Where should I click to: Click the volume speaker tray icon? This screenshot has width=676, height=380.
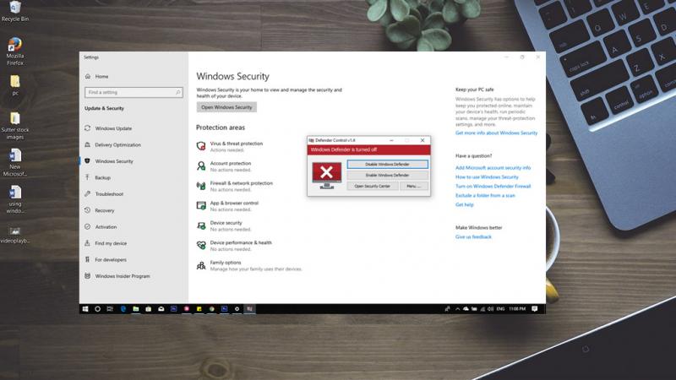(491, 309)
